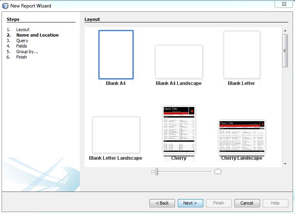Select the Blank A4 template thumbnail

116,55
